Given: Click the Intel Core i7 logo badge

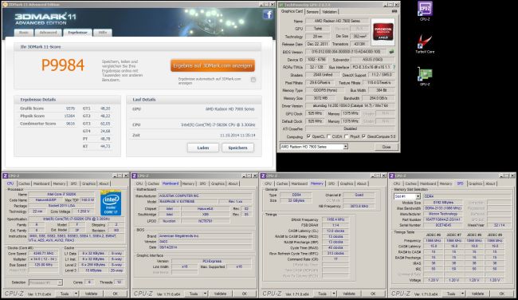Looking at the screenshot, I should [x=111, y=203].
